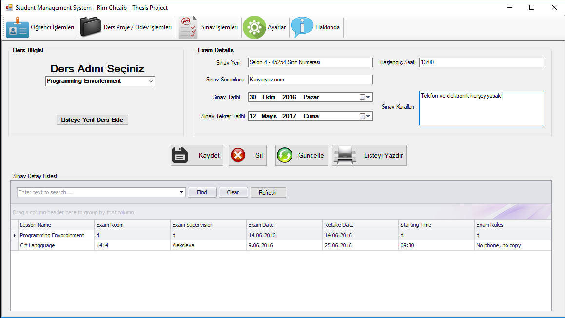Open the Sınav Tarihi calendar dropdown
Image resolution: width=565 pixels, height=318 pixels.
pyautogui.click(x=365, y=97)
